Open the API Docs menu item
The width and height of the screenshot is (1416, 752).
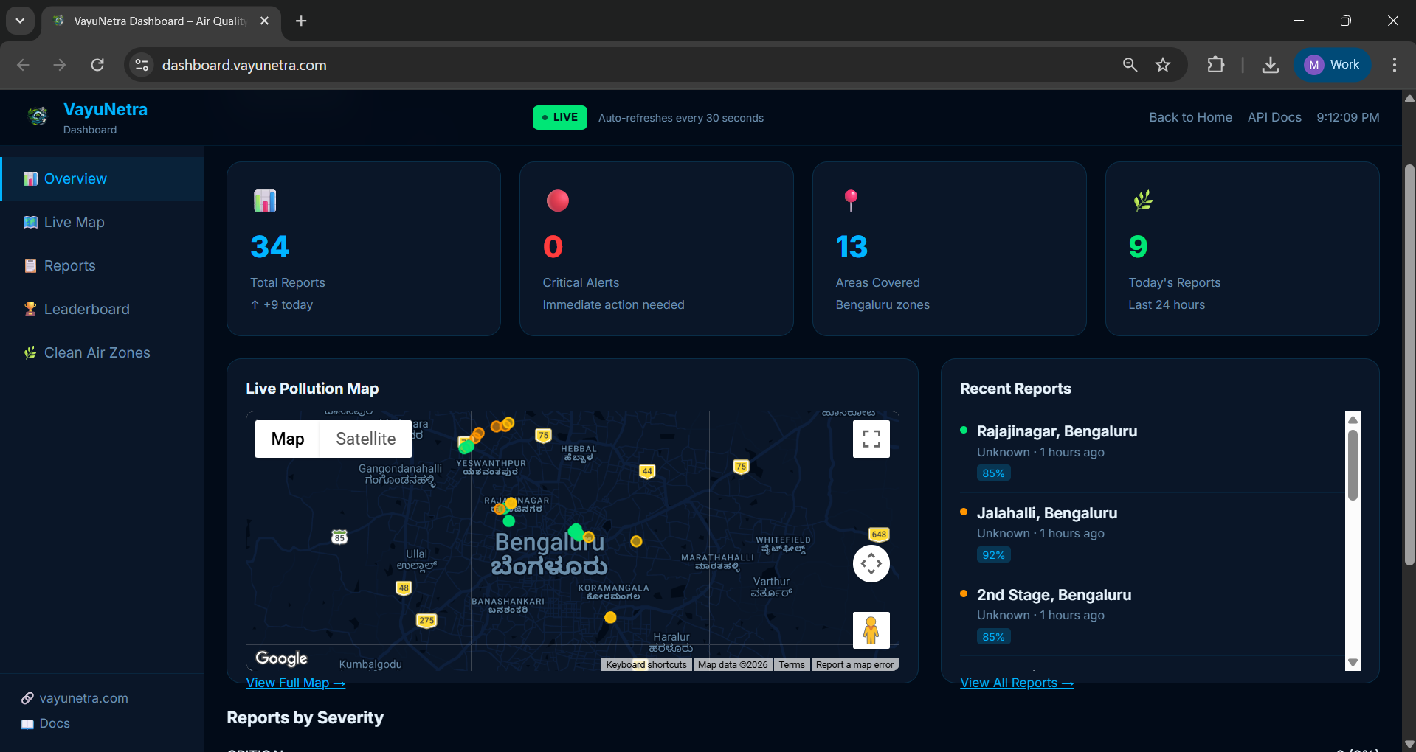click(x=1274, y=117)
